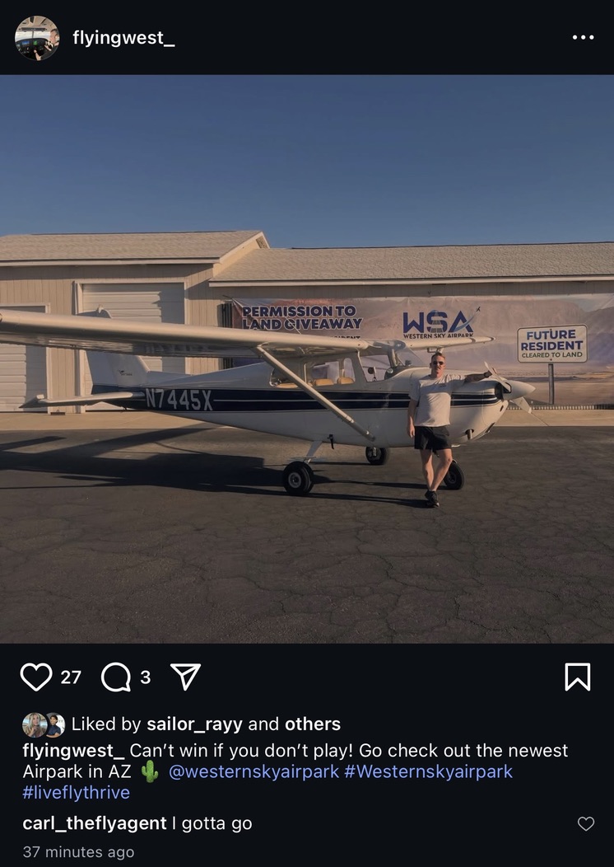Click the "37 minutes ago" timestamp
This screenshot has height=867, width=614.
click(78, 852)
